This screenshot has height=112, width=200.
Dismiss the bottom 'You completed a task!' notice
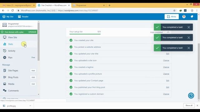click(189, 48)
